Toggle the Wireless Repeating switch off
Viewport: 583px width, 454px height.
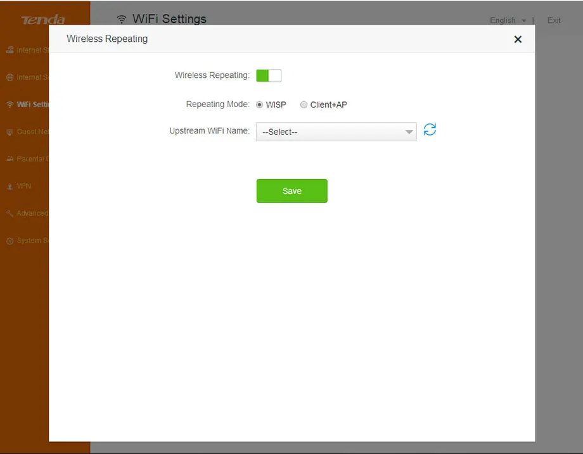269,75
